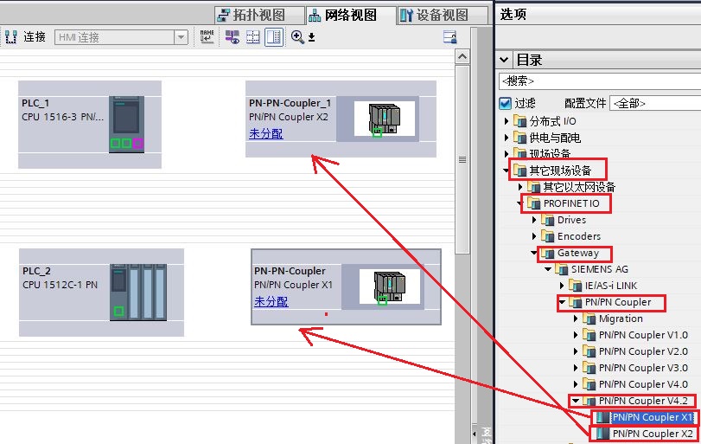Click the zoom magnifier icon
Image resolution: width=701 pixels, height=444 pixels.
point(297,36)
